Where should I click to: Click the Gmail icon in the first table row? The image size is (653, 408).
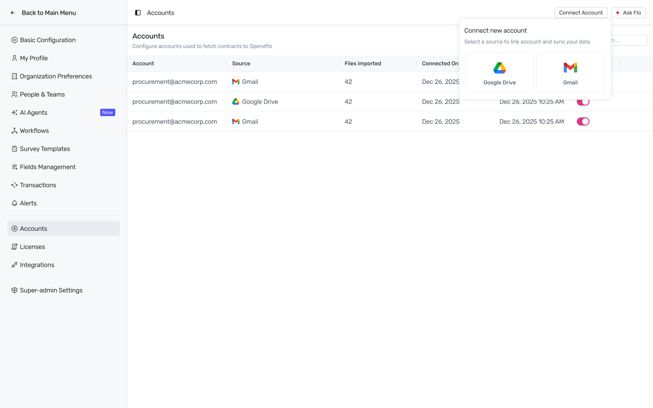click(x=236, y=82)
